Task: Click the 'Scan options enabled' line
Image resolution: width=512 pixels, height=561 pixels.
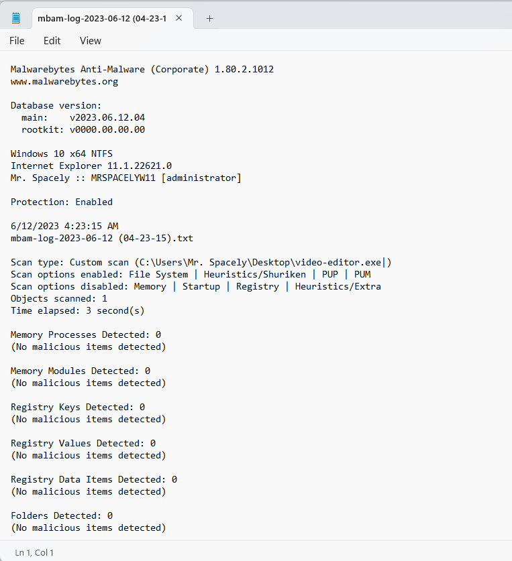Action: coord(191,274)
